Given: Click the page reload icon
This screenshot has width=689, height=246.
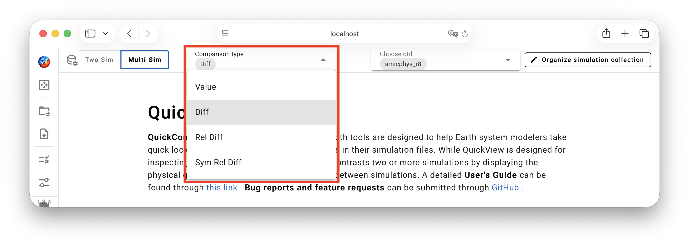Looking at the screenshot, I should 465,34.
